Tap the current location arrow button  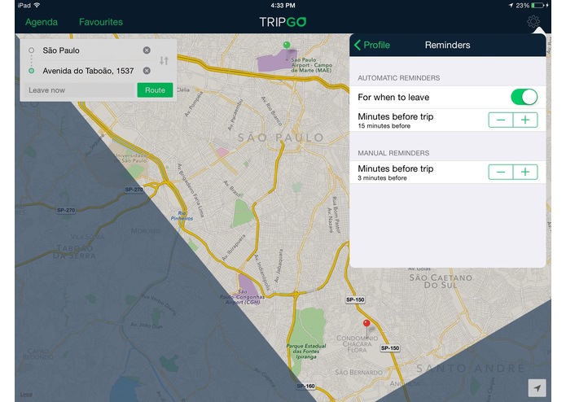coord(537,388)
